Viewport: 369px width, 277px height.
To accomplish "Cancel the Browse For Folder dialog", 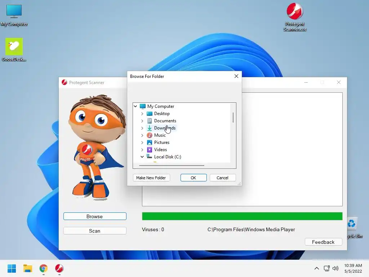I will (x=222, y=177).
